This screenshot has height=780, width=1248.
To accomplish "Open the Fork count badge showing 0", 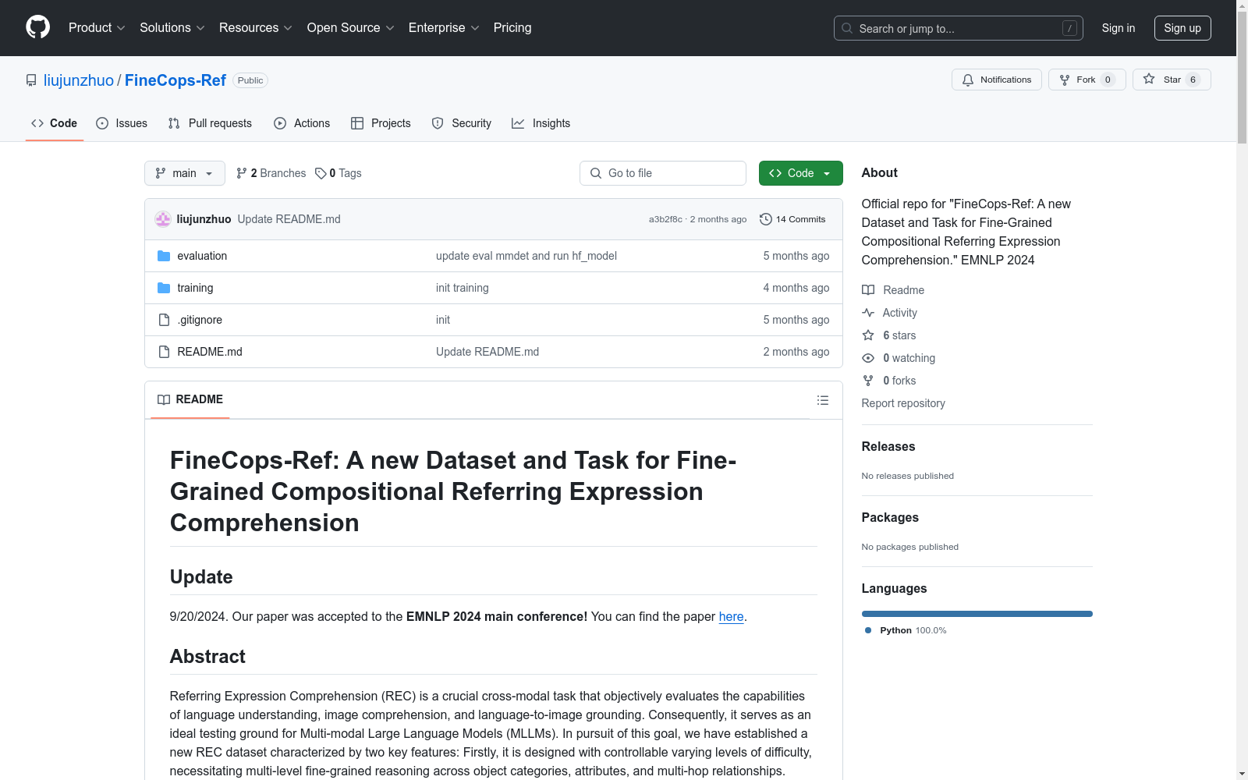I will click(1108, 80).
